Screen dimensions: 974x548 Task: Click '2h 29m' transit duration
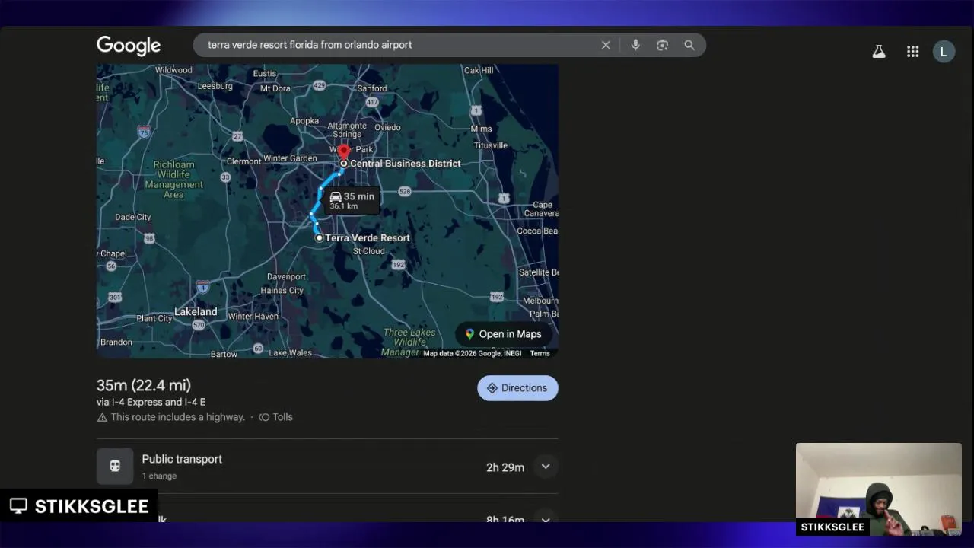pyautogui.click(x=505, y=467)
